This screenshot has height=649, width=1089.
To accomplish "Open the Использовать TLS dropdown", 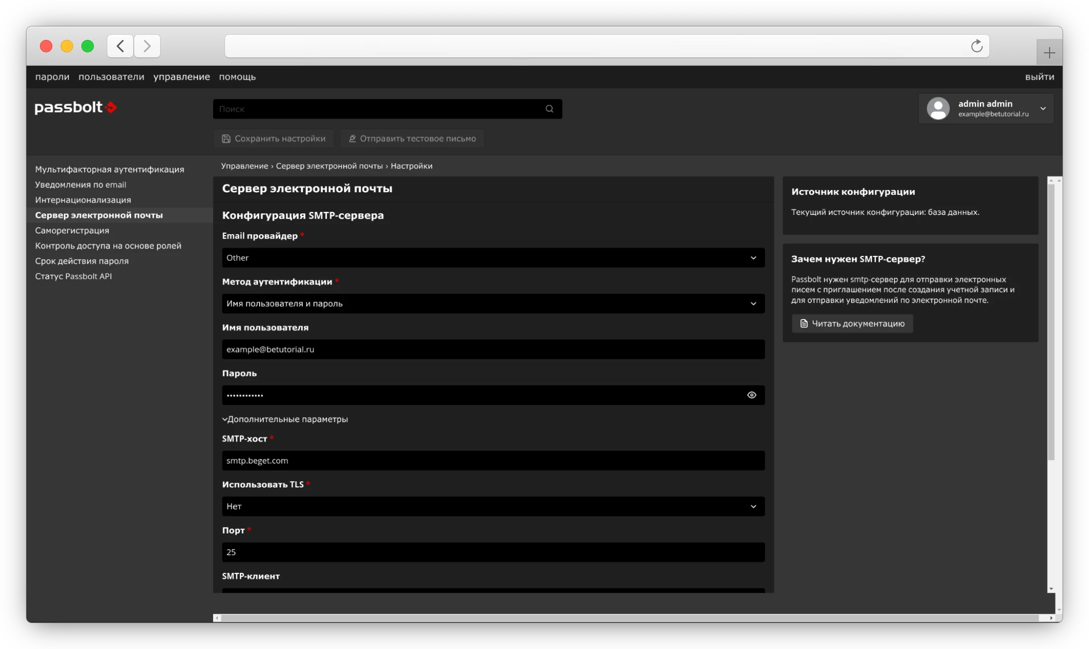I will [x=493, y=507].
